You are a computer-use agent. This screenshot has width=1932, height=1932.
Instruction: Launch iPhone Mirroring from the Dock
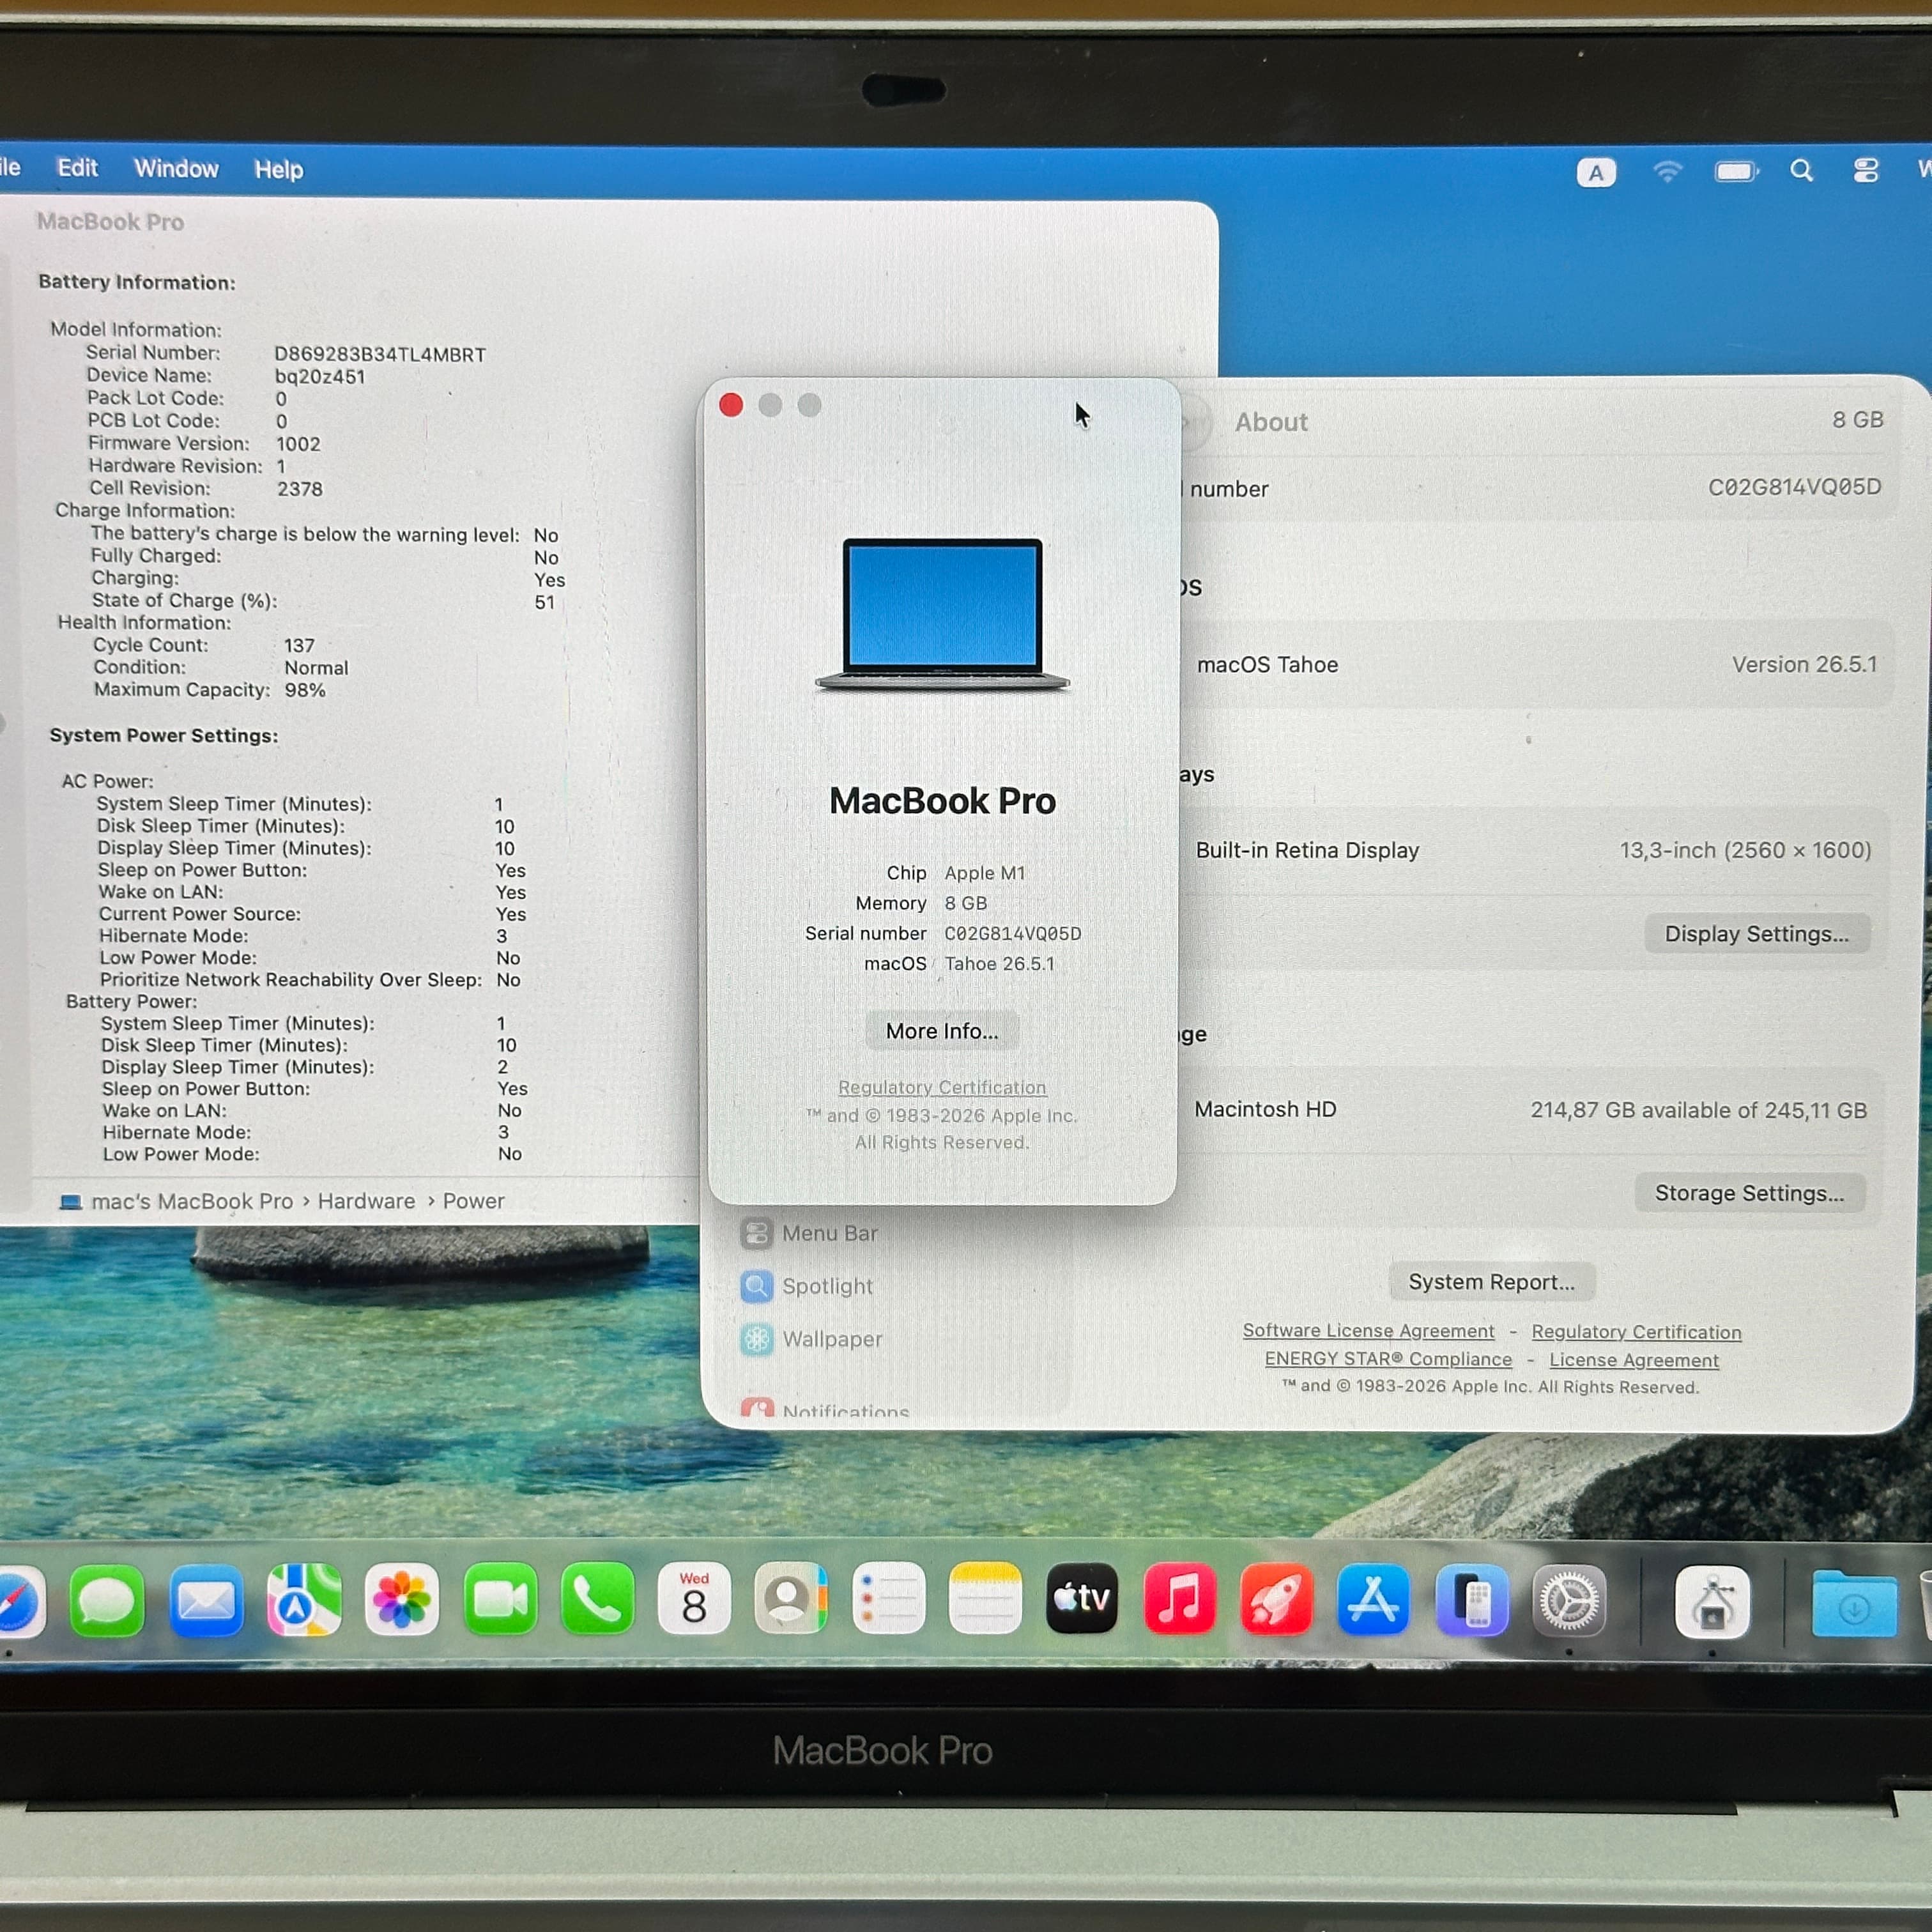pyautogui.click(x=1471, y=1601)
